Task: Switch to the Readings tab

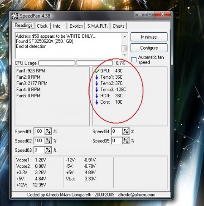Action: 24,25
